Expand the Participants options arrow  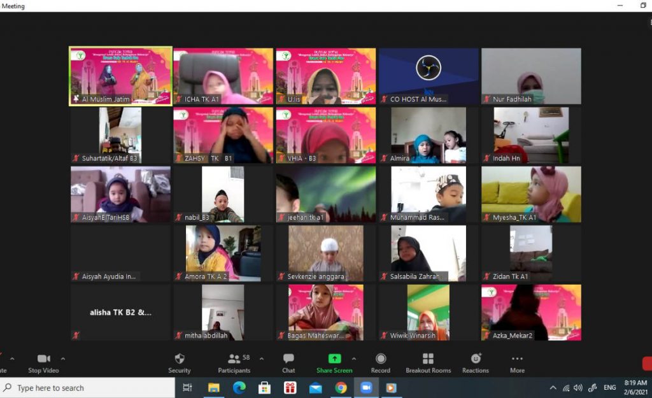pyautogui.click(x=261, y=359)
